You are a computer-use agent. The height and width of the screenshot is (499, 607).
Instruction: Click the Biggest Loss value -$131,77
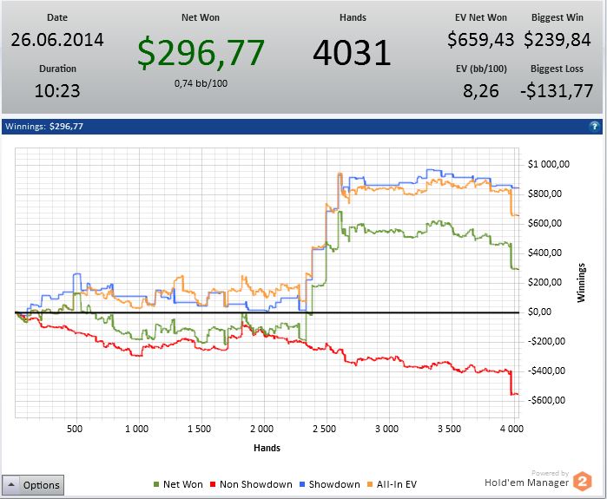[x=557, y=91]
